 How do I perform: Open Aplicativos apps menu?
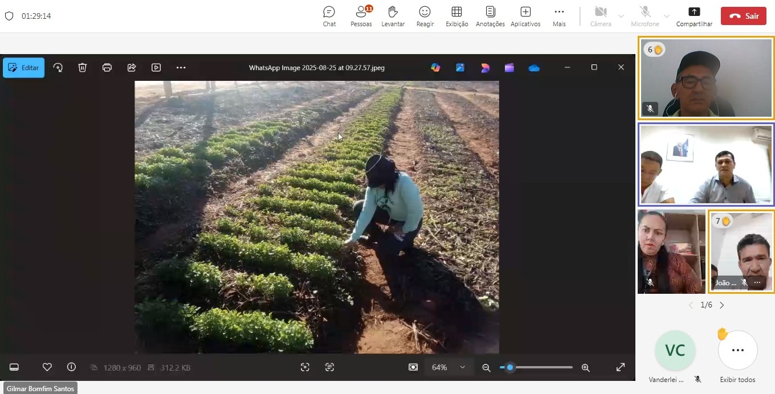[525, 16]
